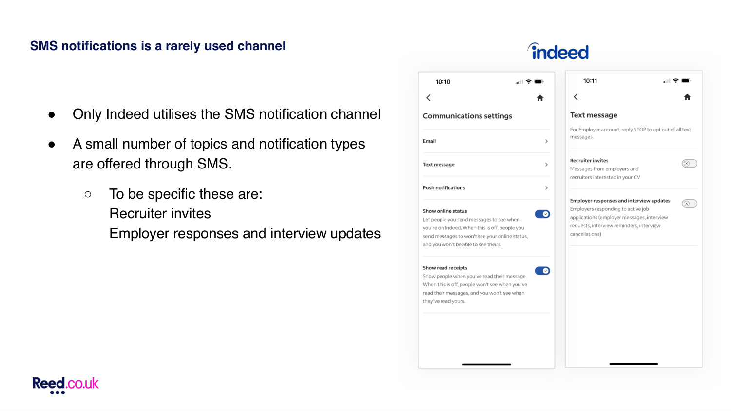Disable Show read receipts
This screenshot has height=411, width=731.
coord(542,270)
